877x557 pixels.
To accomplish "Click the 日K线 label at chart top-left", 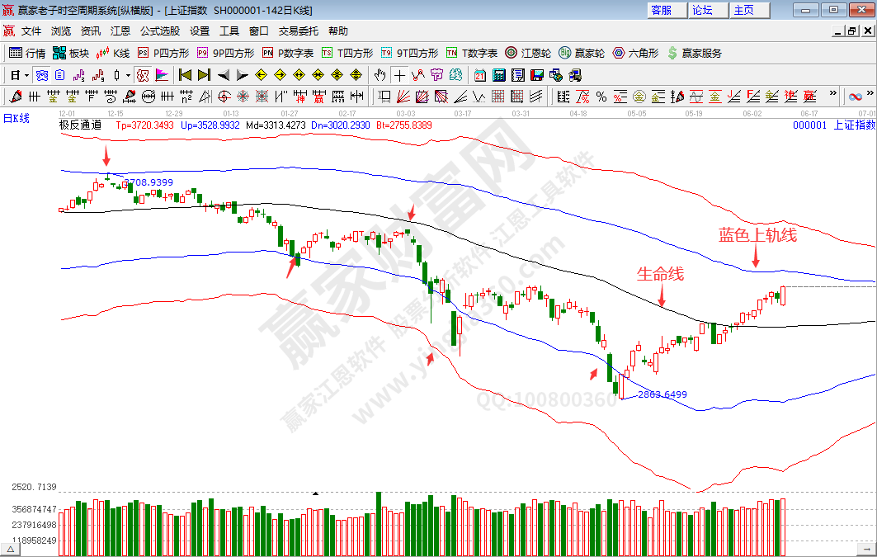I will click(x=16, y=119).
